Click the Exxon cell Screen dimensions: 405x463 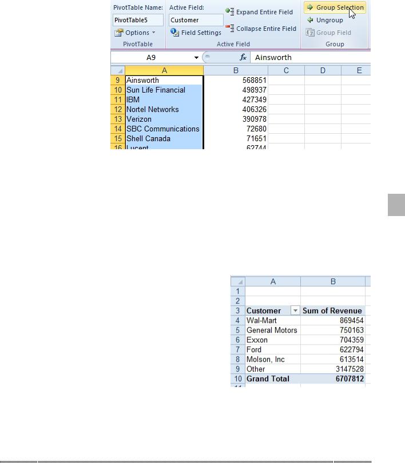pyautogui.click(x=273, y=340)
